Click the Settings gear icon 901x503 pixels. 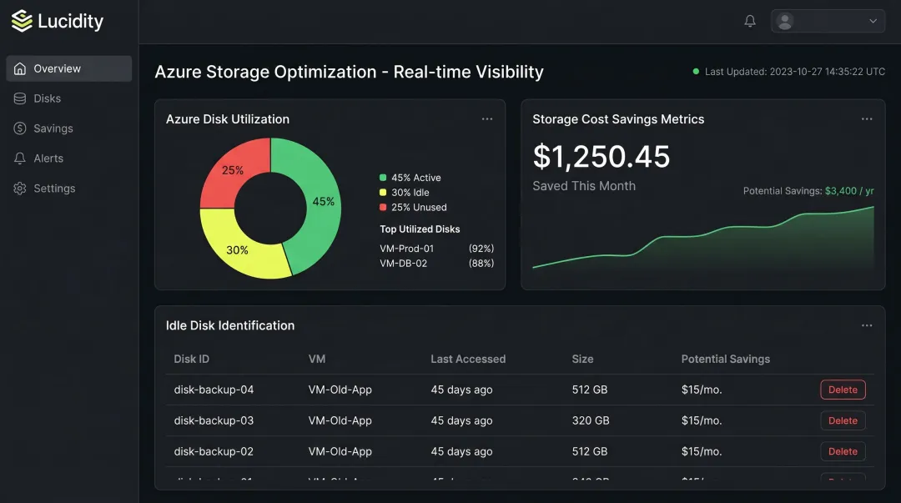20,188
